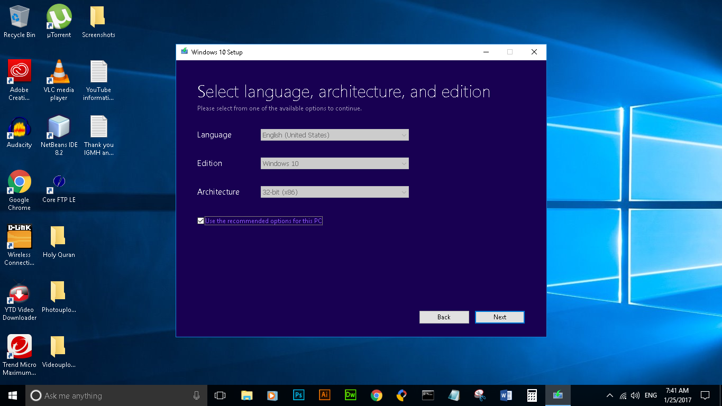The image size is (722, 406).
Task: Open the media player taskbar icon
Action: click(x=272, y=395)
